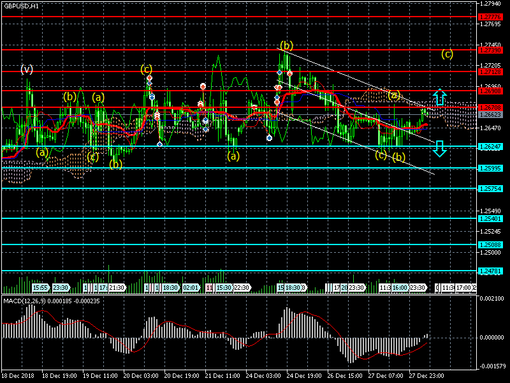Click the cyan up arrow on chart
Image resolution: width=510 pixels, height=383 pixels.
[439, 98]
